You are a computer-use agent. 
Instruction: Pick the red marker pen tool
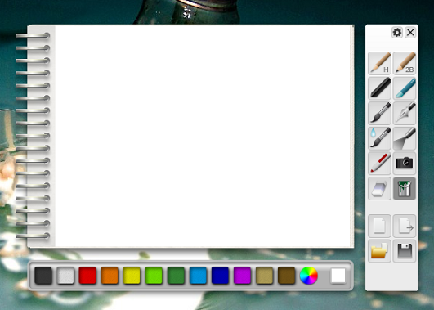pyautogui.click(x=379, y=163)
